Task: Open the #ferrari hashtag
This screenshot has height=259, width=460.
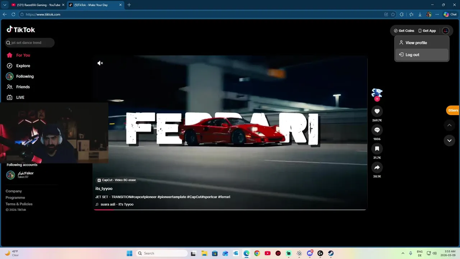Action: point(224,197)
